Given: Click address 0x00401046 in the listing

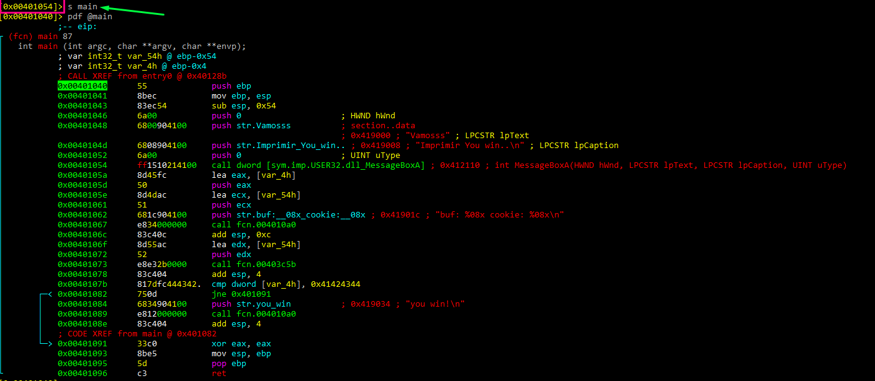Looking at the screenshot, I should tap(83, 115).
